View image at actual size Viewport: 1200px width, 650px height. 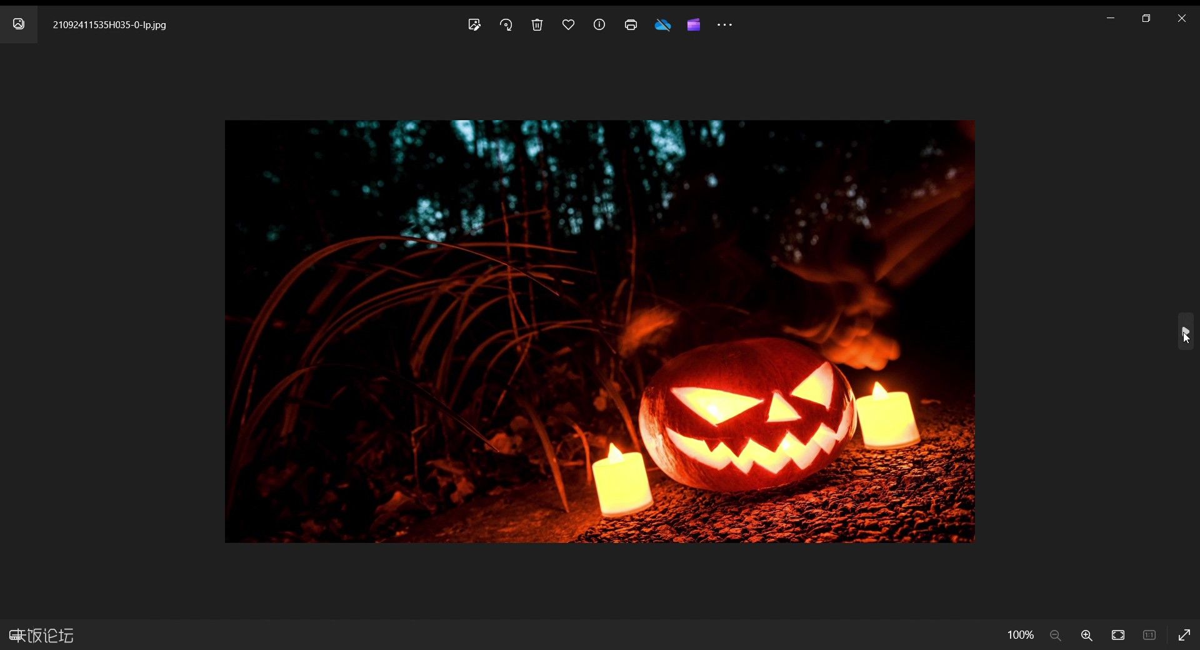[x=1149, y=635]
